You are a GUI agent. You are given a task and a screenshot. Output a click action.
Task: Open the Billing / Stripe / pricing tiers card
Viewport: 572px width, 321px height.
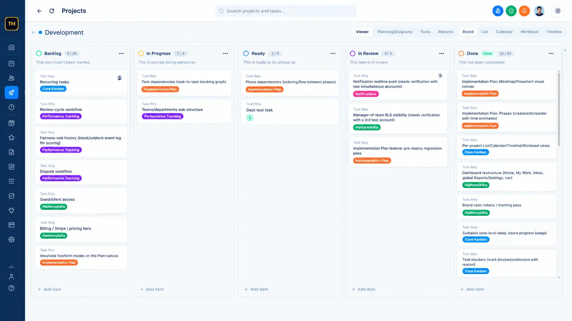(81, 229)
